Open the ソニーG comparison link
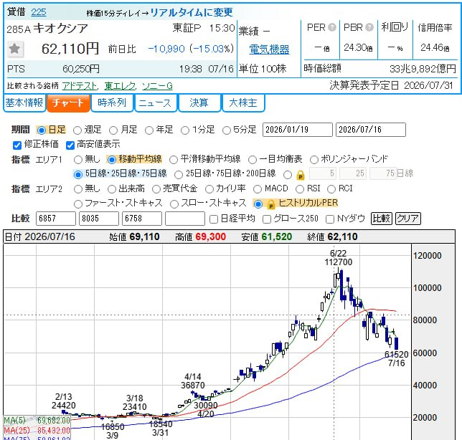 click(x=157, y=86)
